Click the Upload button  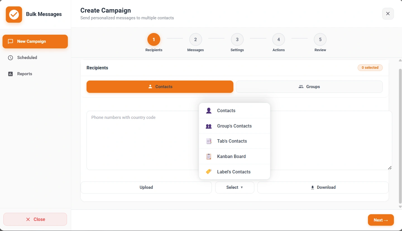click(146, 187)
